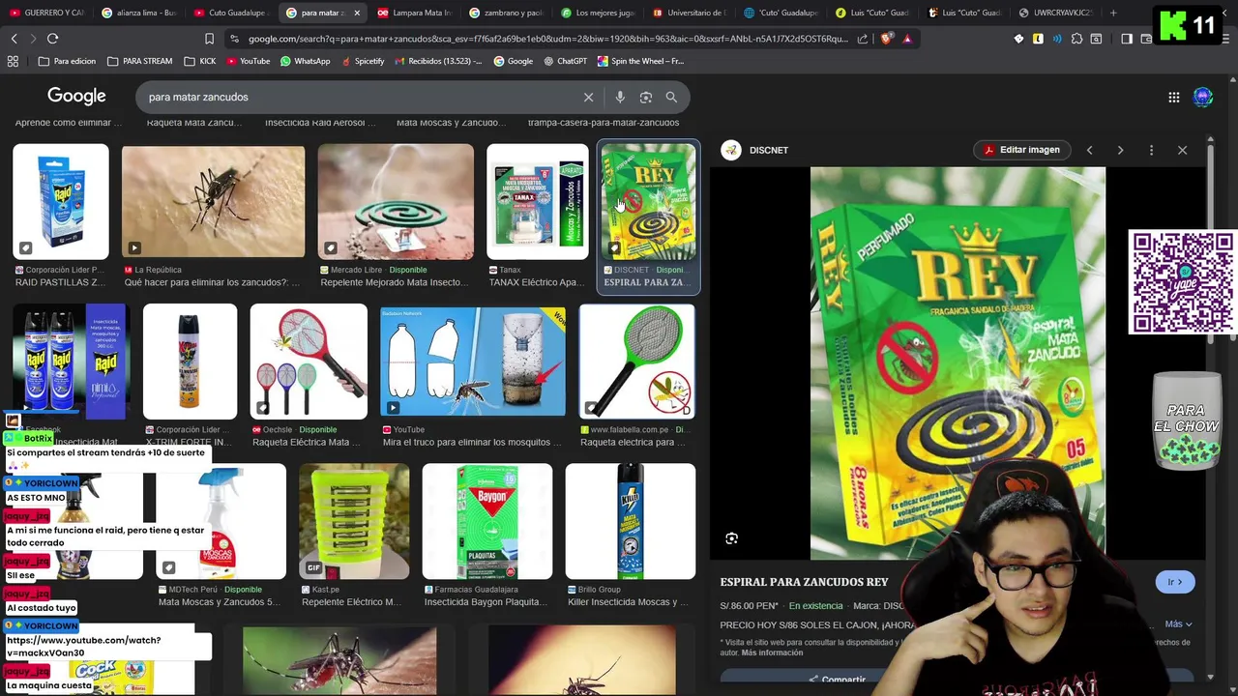
Task: Click the Google logo
Action: click(x=76, y=96)
